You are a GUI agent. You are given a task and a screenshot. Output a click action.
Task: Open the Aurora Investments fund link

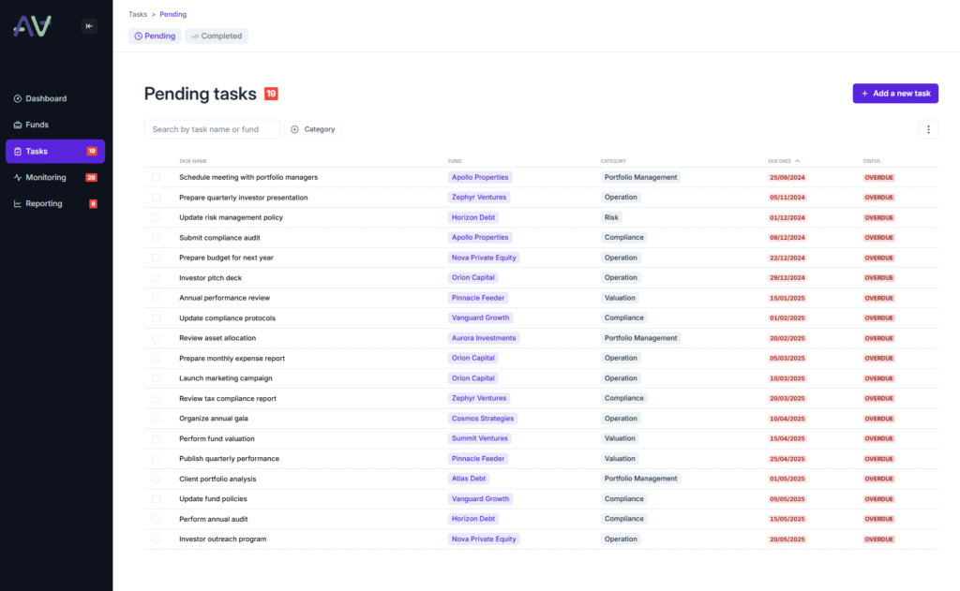point(484,338)
